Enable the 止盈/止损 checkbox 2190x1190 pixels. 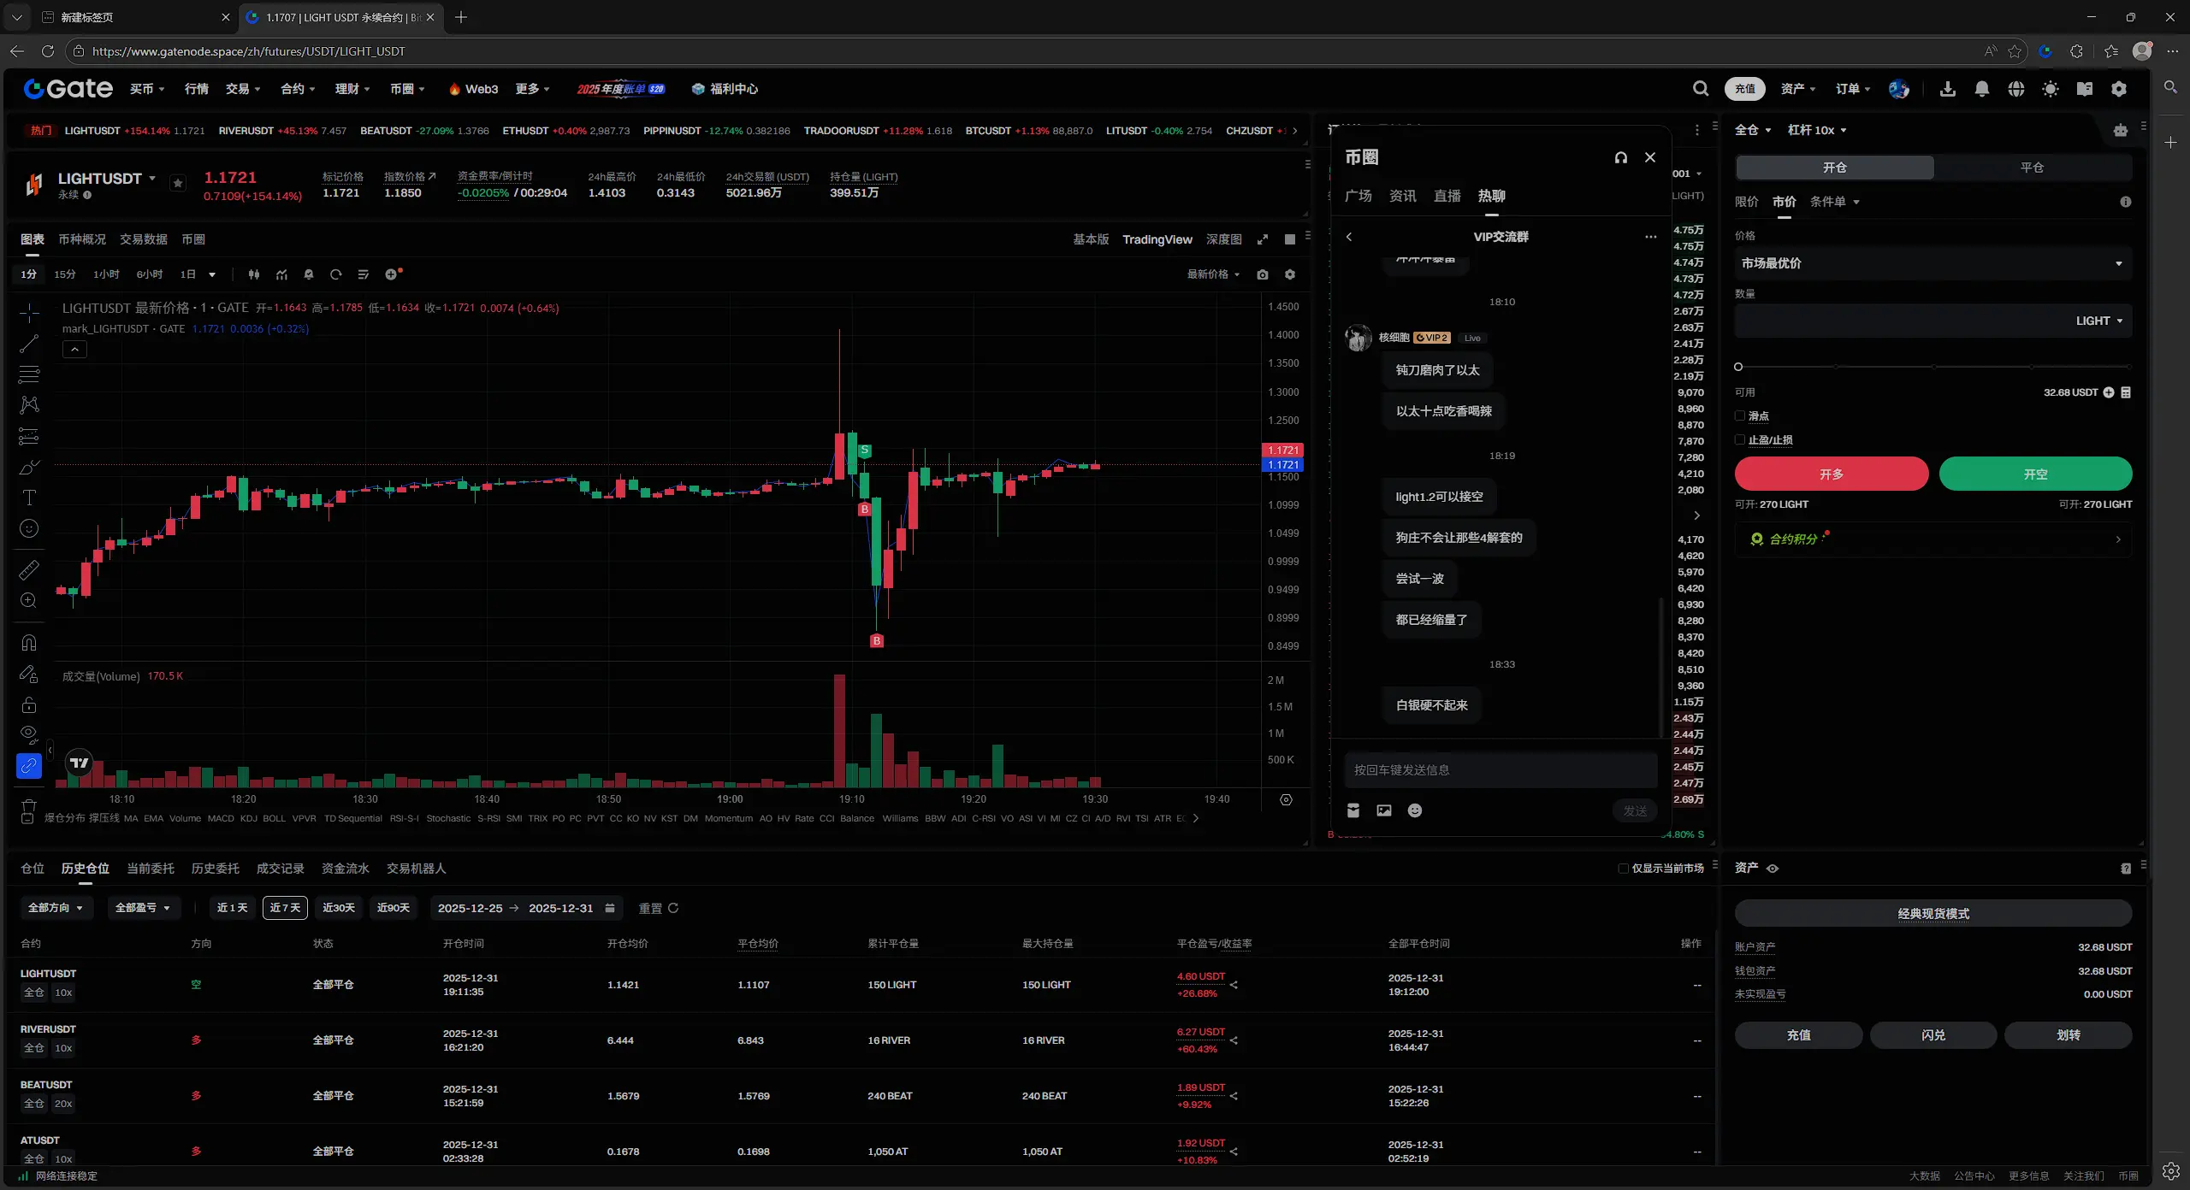pos(1739,440)
